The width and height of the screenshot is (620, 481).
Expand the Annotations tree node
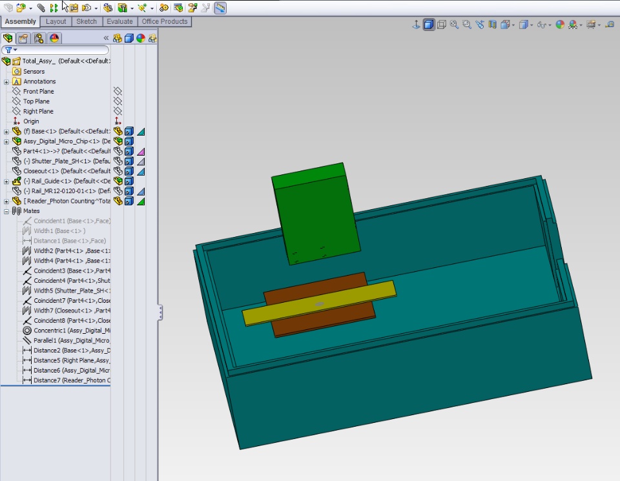(6, 82)
